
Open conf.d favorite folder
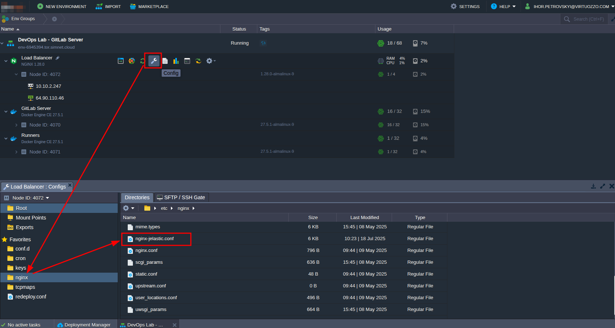tap(59, 249)
